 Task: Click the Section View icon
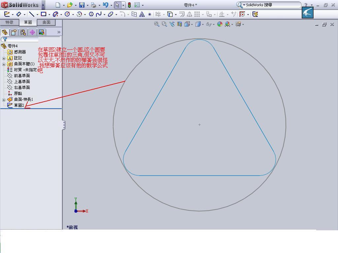179,24
